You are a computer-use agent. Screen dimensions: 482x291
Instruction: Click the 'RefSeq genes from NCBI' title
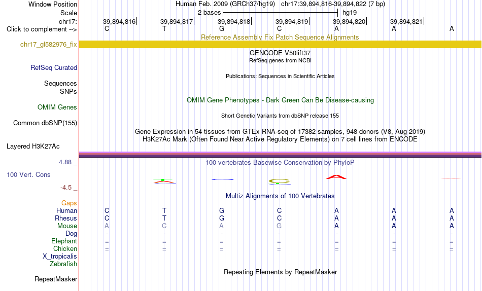(x=280, y=60)
